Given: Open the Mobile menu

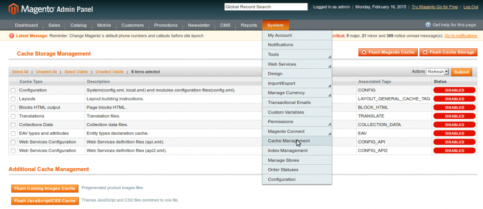Looking at the screenshot, I should pos(104,25).
